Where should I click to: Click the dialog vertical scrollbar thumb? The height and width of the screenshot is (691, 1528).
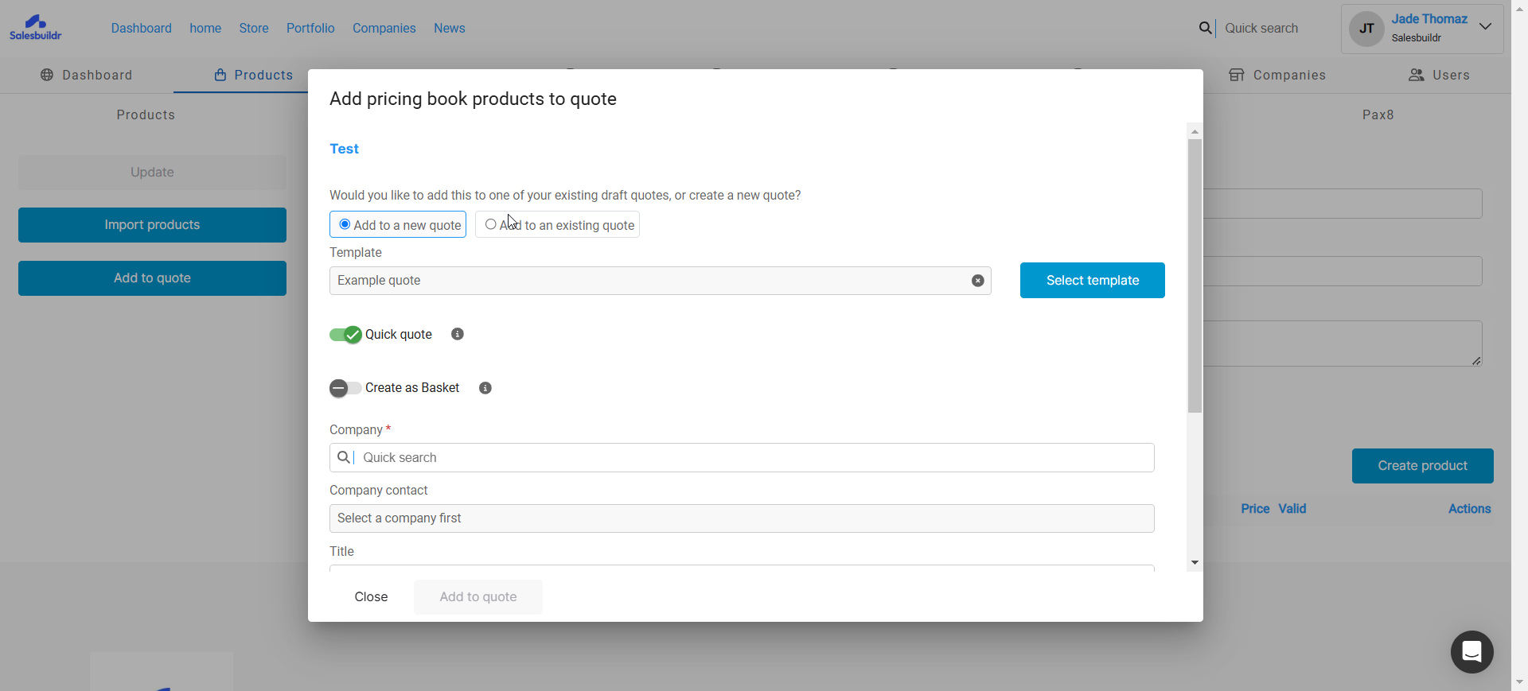point(1195,276)
